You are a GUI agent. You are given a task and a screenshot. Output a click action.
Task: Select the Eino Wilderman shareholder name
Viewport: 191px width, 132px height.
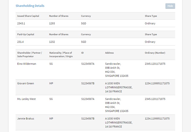[x=27, y=64]
